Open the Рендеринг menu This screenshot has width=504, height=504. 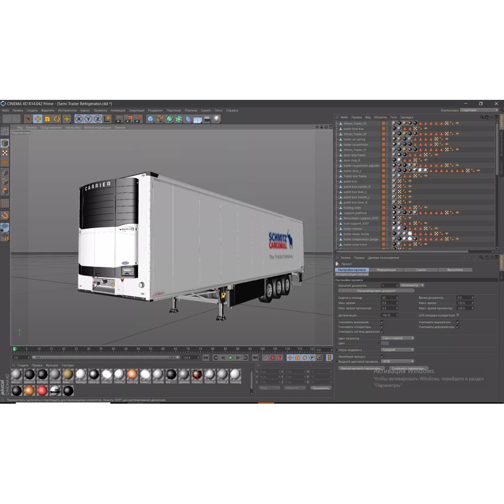pyautogui.click(x=155, y=111)
